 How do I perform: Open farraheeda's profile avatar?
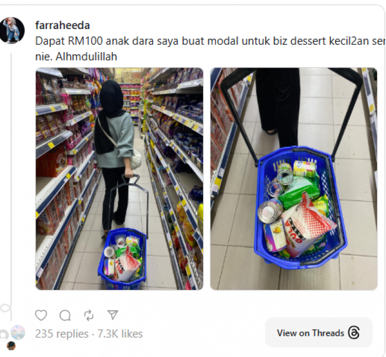[12, 30]
